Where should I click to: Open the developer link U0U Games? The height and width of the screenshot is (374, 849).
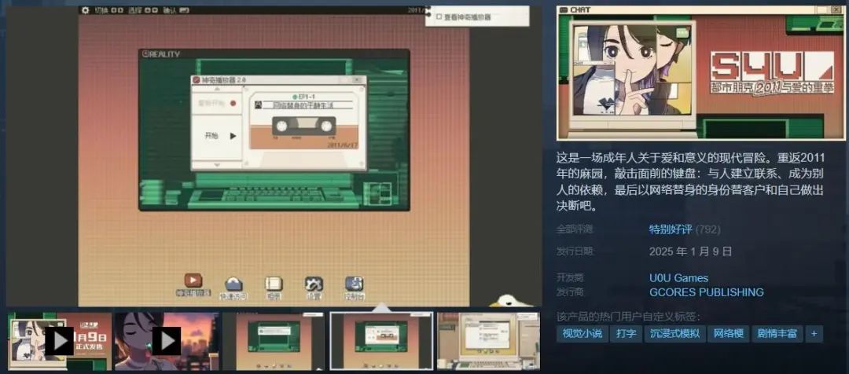point(678,278)
